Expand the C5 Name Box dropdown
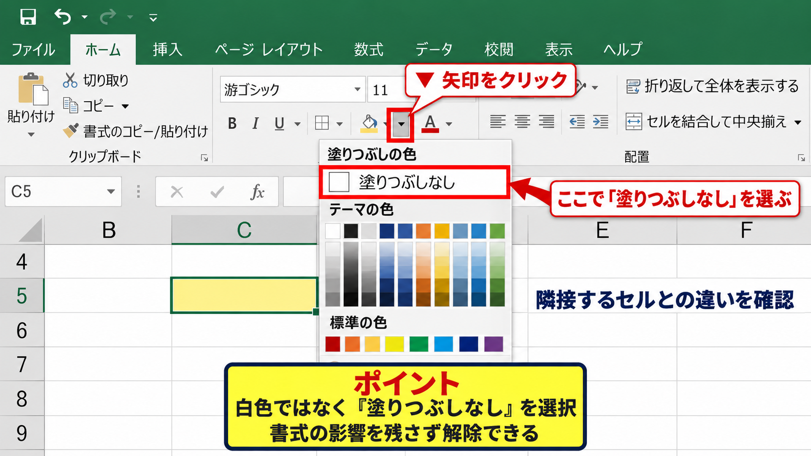 pyautogui.click(x=111, y=192)
